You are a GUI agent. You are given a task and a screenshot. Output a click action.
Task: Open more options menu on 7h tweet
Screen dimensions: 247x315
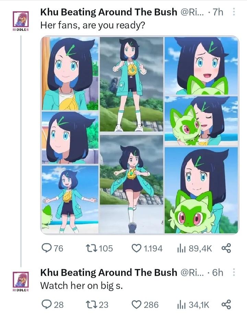[234, 12]
